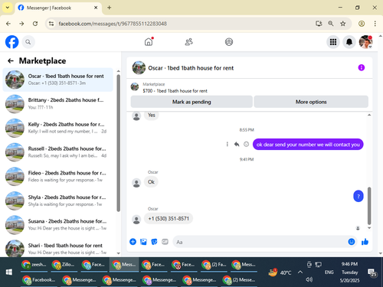This screenshot has height=287, width=383.
Task: Open the volume icon in system tray
Action: pyautogui.click(x=309, y=280)
